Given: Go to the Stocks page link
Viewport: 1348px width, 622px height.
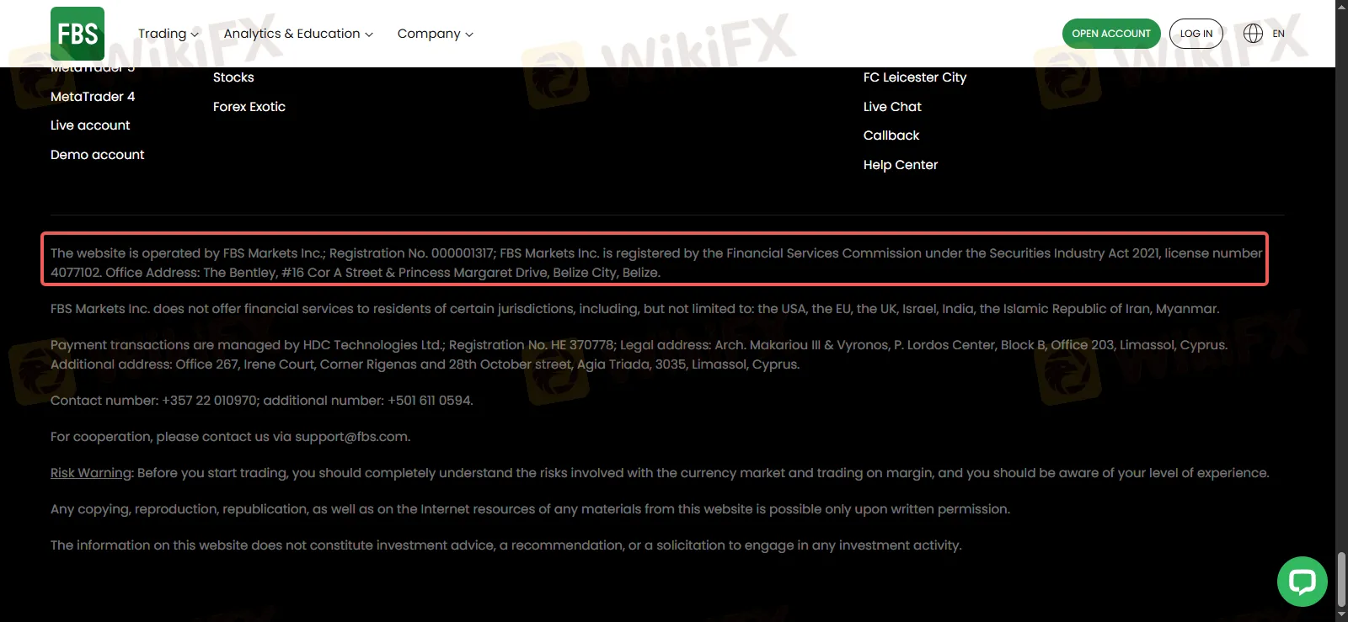Looking at the screenshot, I should click(x=233, y=77).
